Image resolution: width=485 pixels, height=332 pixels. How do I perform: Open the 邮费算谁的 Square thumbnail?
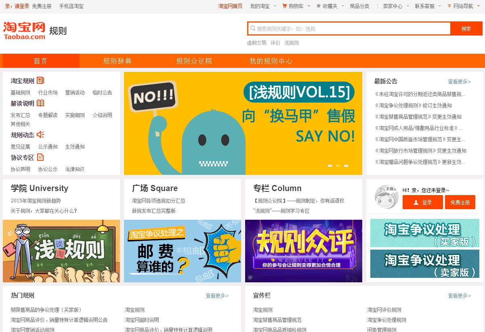tap(183, 251)
